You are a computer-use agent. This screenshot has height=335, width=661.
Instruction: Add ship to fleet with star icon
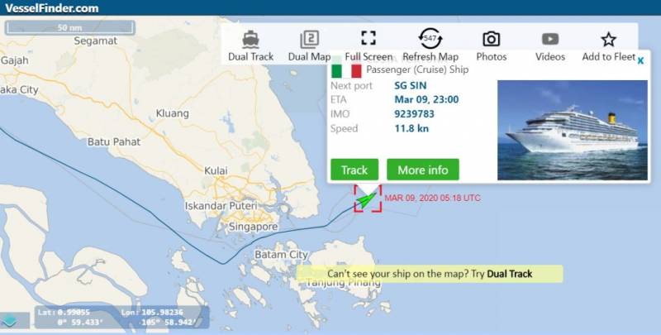point(608,39)
